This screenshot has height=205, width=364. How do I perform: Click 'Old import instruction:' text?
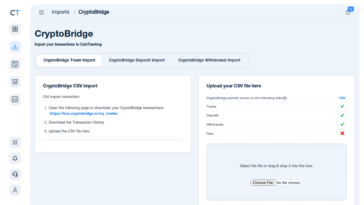61,97
